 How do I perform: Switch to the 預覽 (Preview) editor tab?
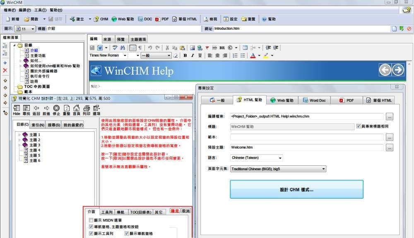pyautogui.click(x=121, y=39)
